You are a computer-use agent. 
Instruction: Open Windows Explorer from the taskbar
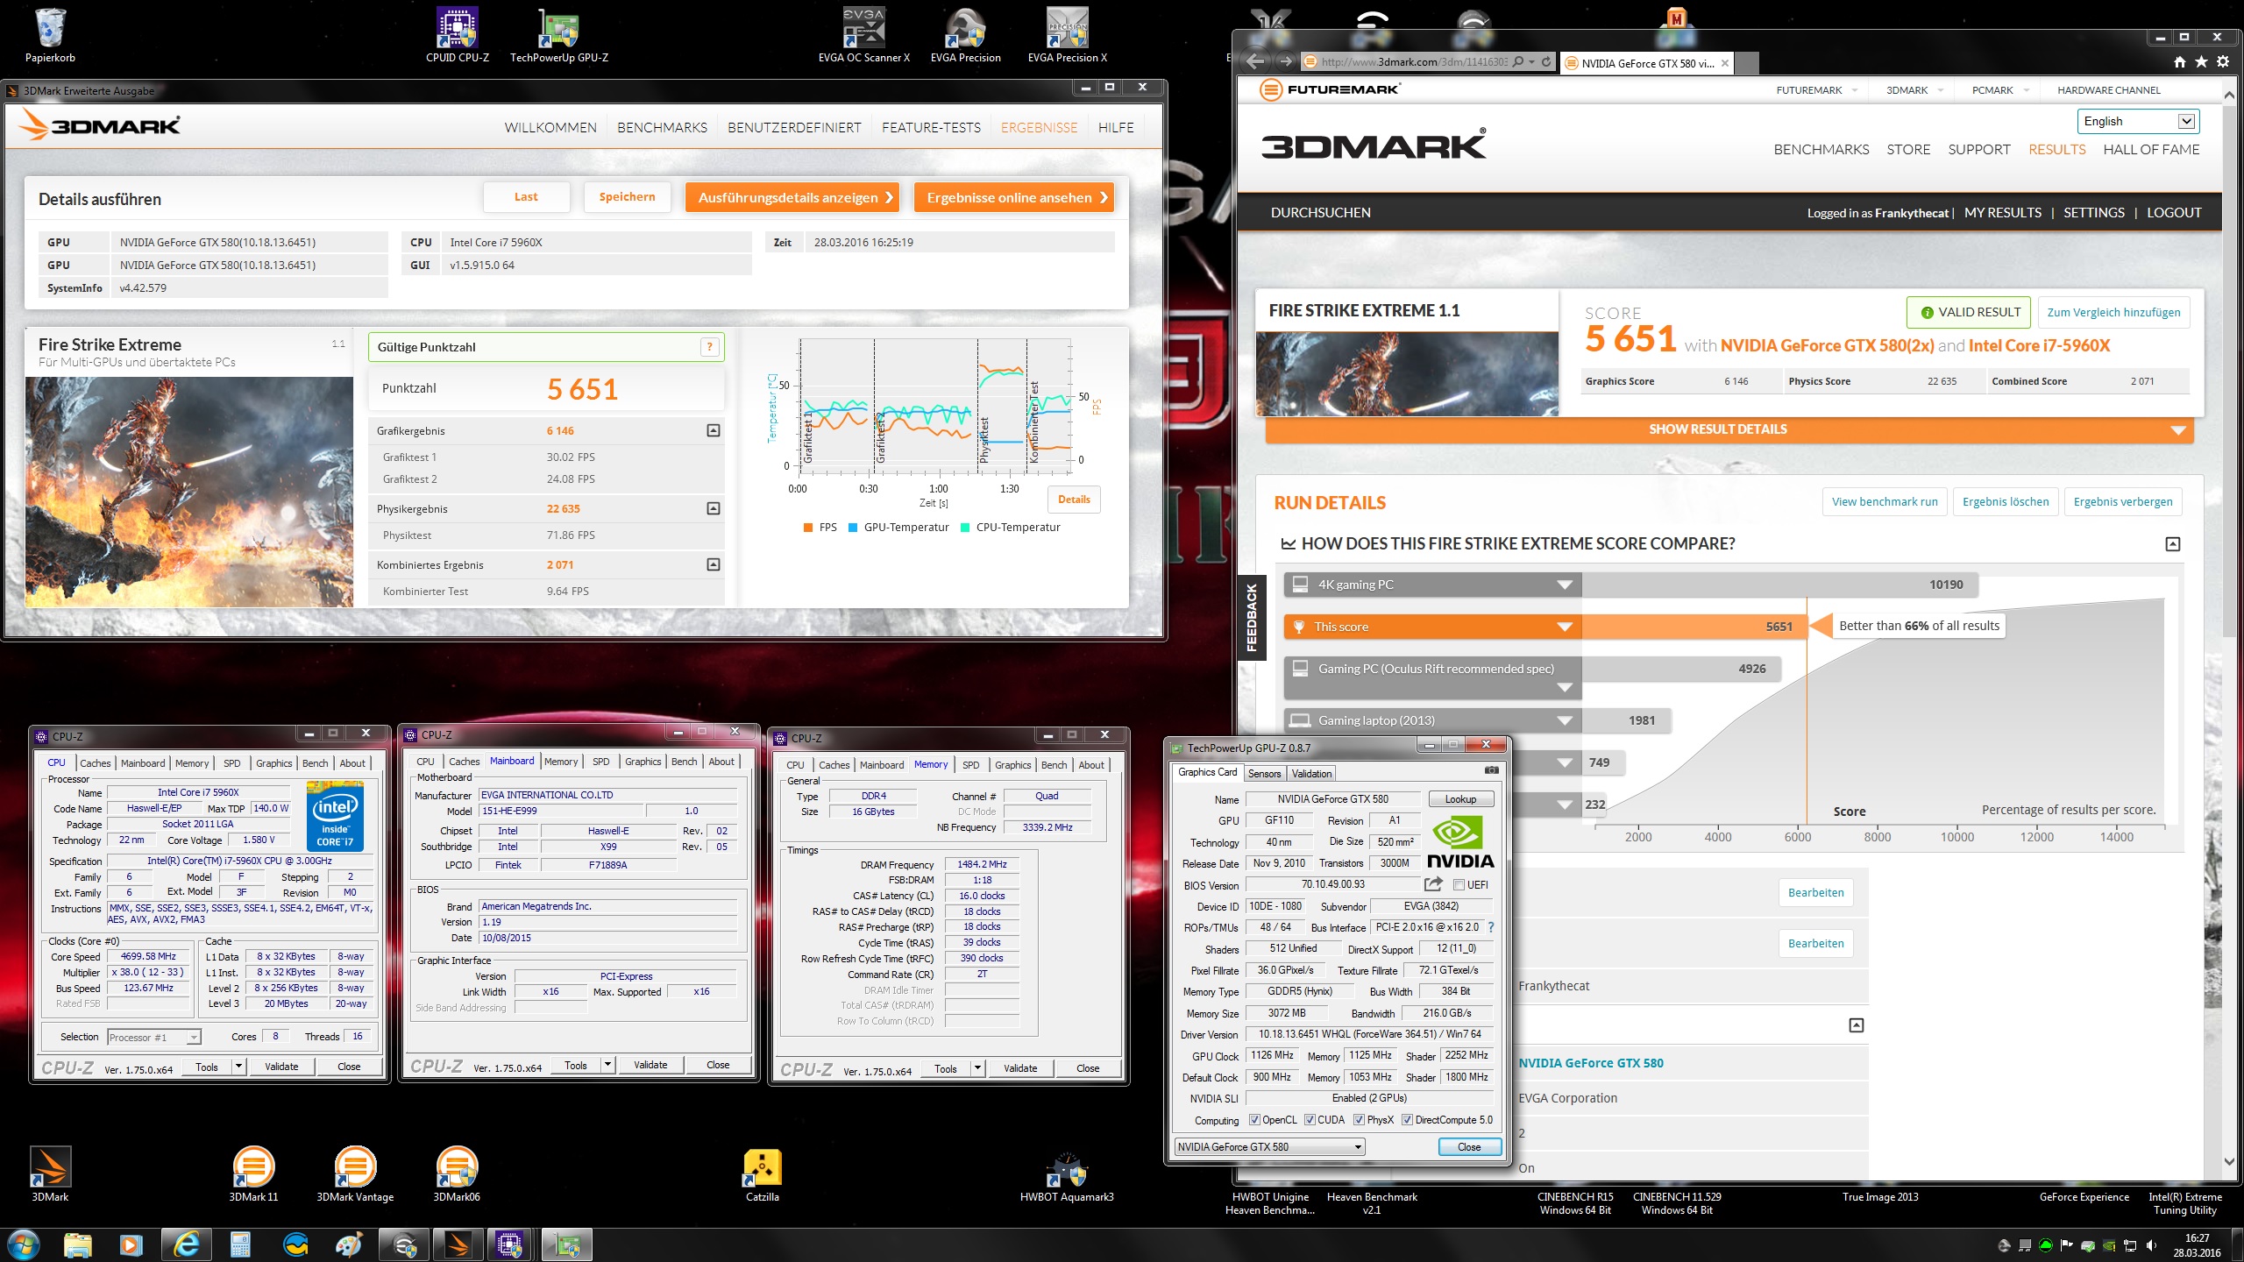pos(77,1244)
